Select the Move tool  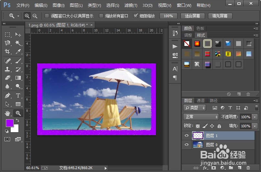[x=18, y=35]
